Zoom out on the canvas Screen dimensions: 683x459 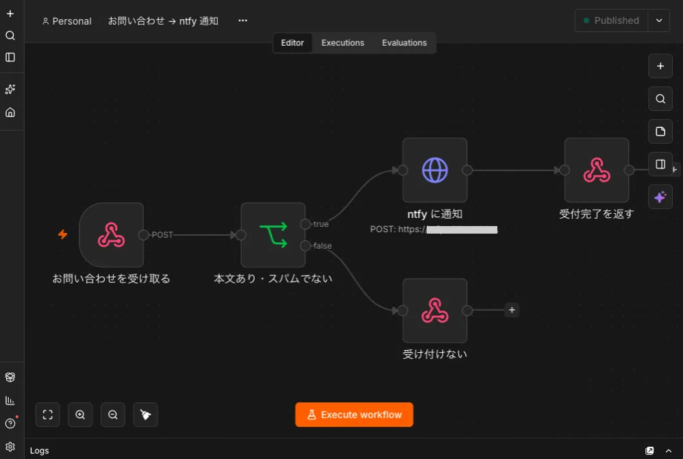coord(113,414)
